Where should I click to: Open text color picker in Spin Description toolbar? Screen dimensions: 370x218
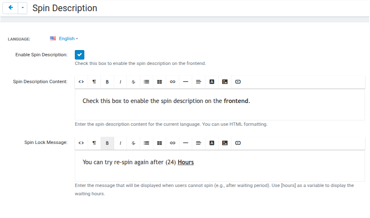tap(212, 82)
